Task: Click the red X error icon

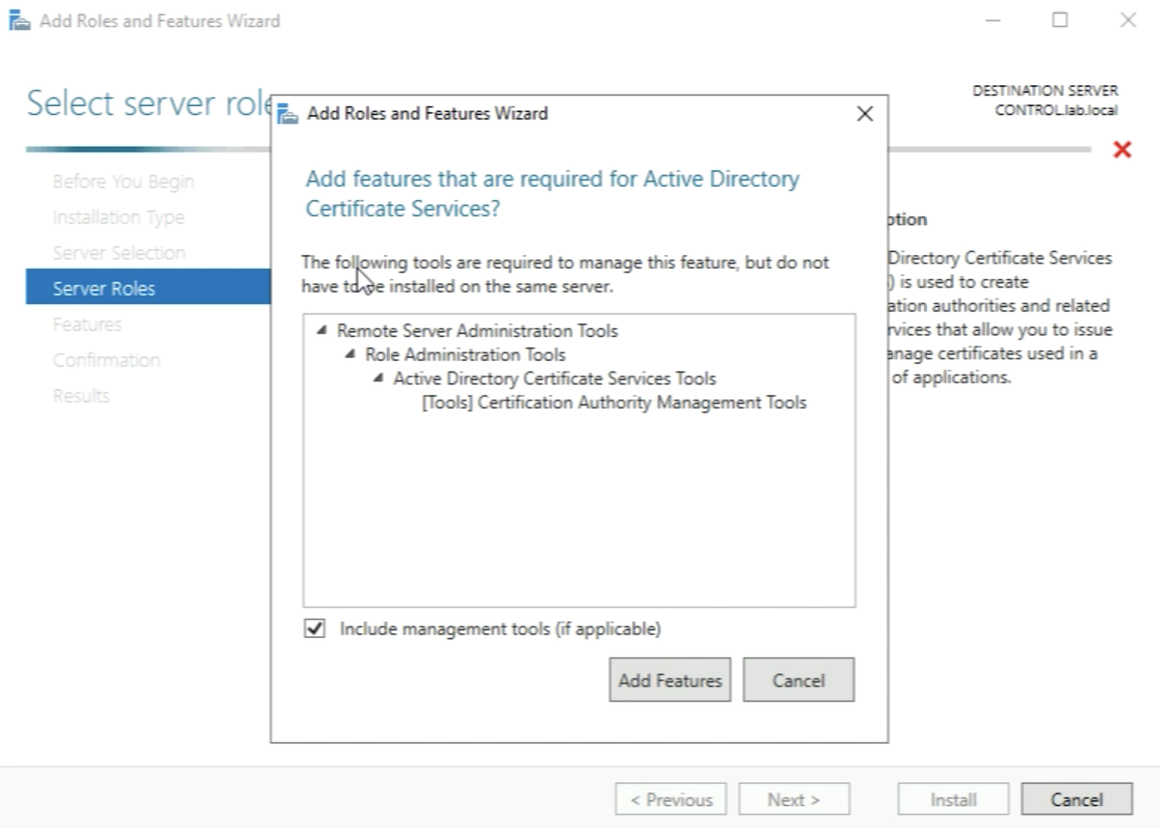Action: 1122,149
